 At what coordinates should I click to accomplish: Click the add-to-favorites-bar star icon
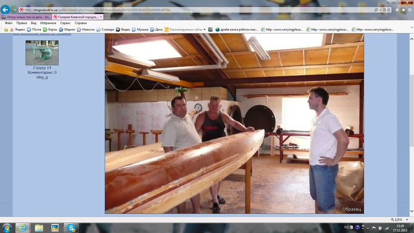click(x=6, y=30)
